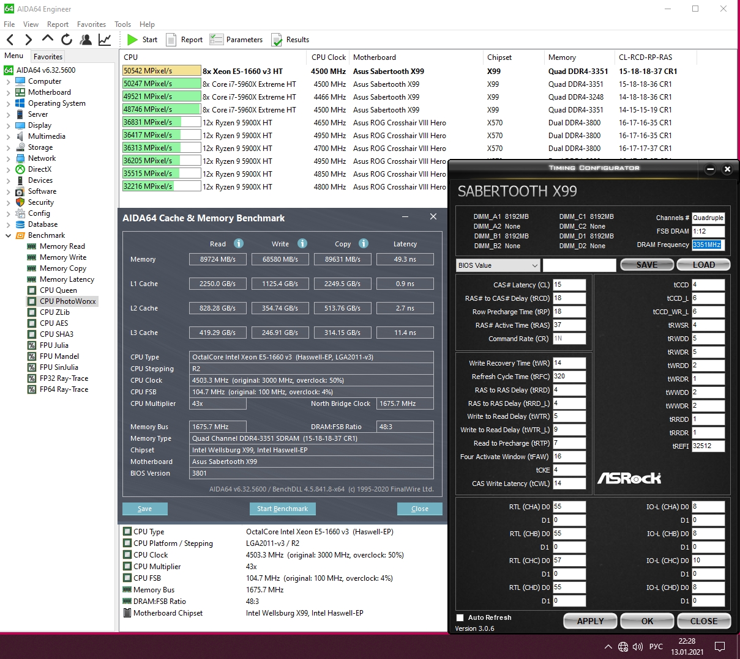Viewport: 740px width, 659px height.
Task: Click the Copy info icon in benchmark dialog
Action: [x=364, y=243]
